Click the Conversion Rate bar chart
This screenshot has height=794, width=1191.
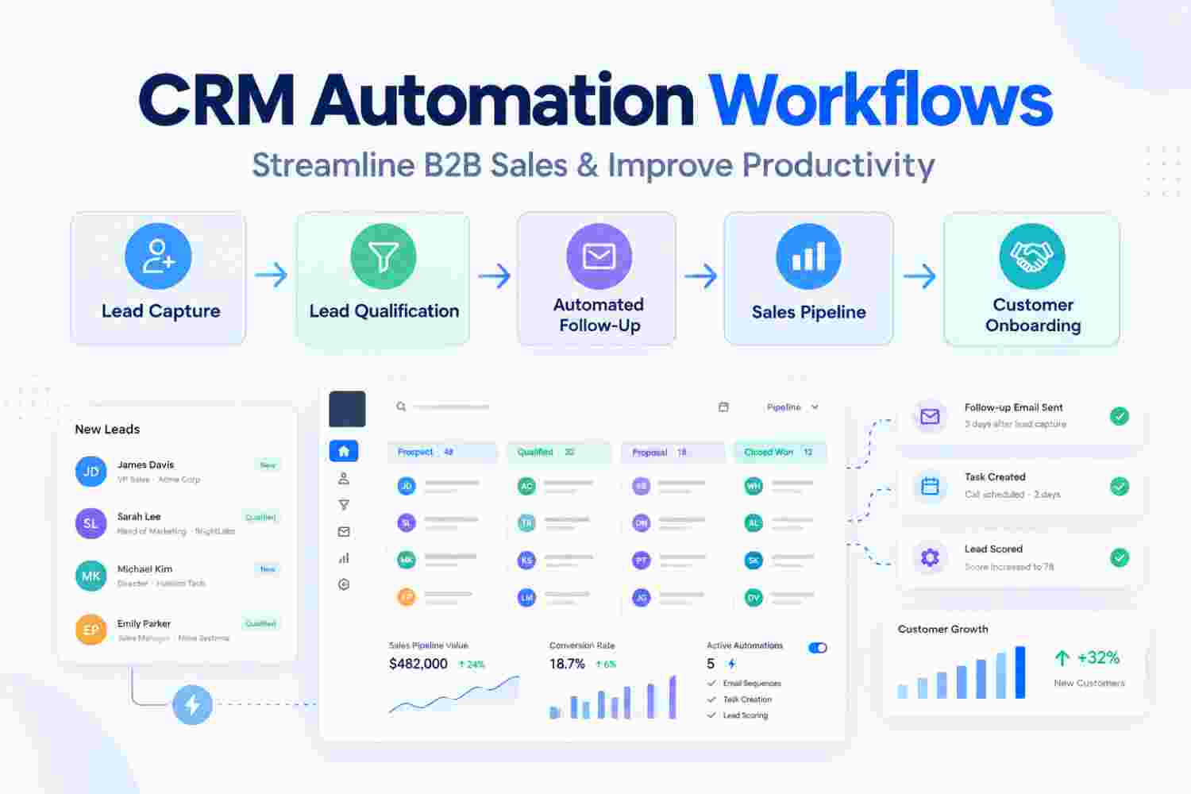(x=613, y=697)
